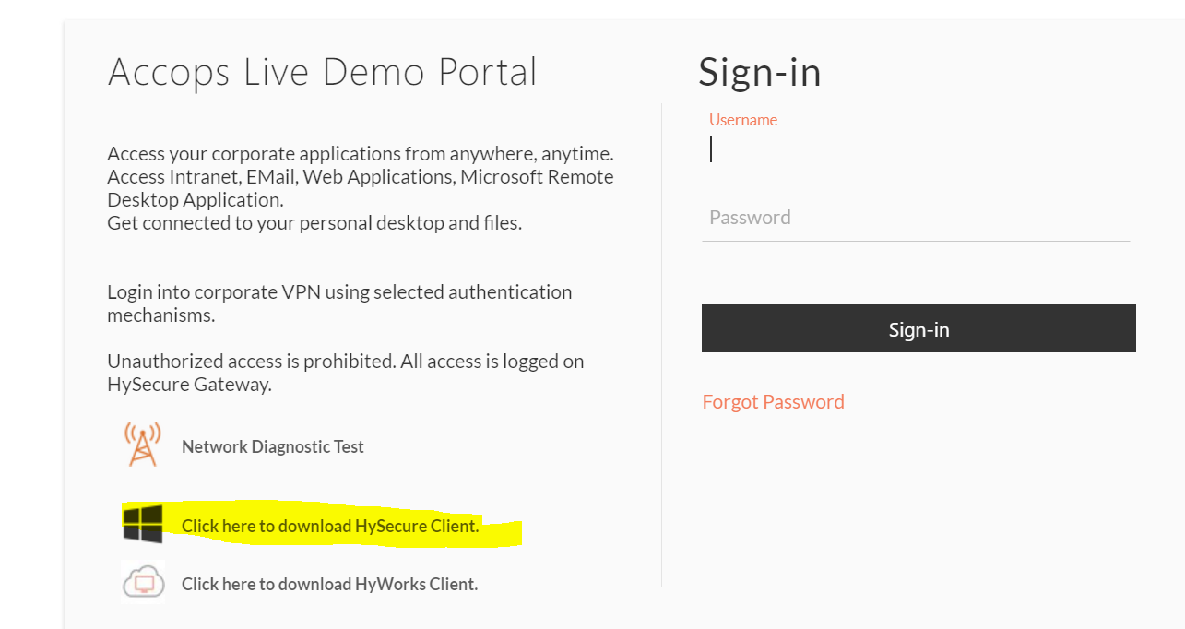Viewport: 1185px width, 629px height.
Task: Click the dark Sign-in button
Action: pyautogui.click(x=918, y=328)
